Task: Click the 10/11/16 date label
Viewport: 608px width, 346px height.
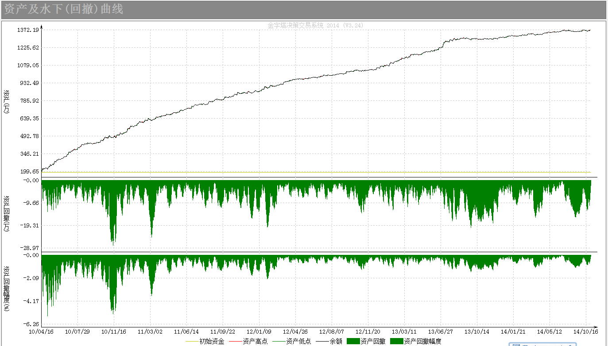Action: (x=114, y=331)
